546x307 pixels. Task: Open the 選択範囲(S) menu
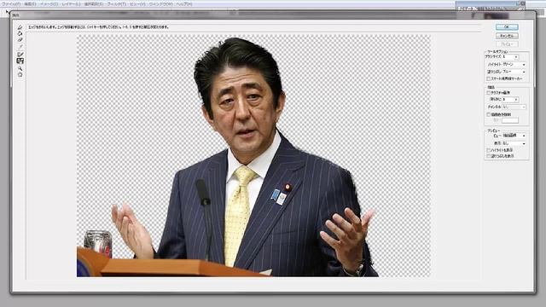(x=94, y=4)
